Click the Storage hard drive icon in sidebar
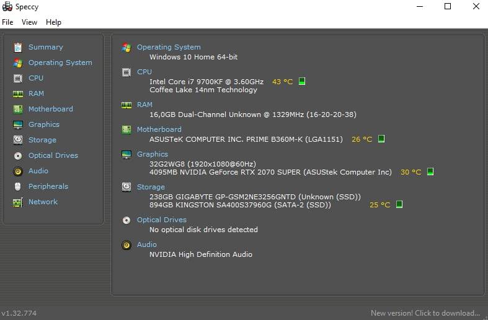The width and height of the screenshot is (488, 320). click(18, 140)
